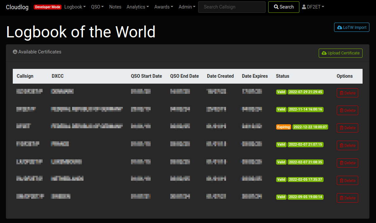This screenshot has width=376, height=223.
Task: Click the DXCC column header
Action: click(58, 76)
